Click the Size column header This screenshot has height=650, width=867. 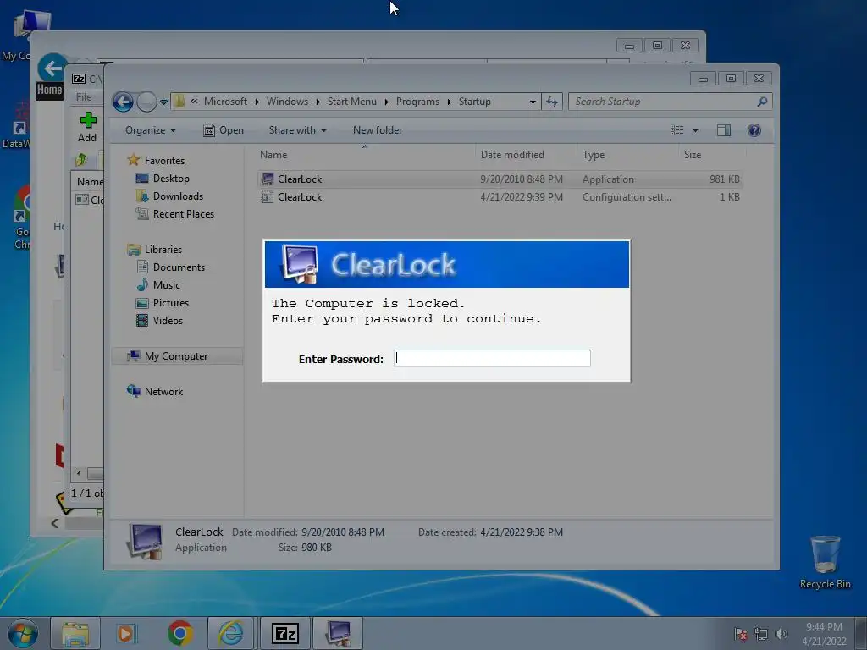tap(693, 156)
